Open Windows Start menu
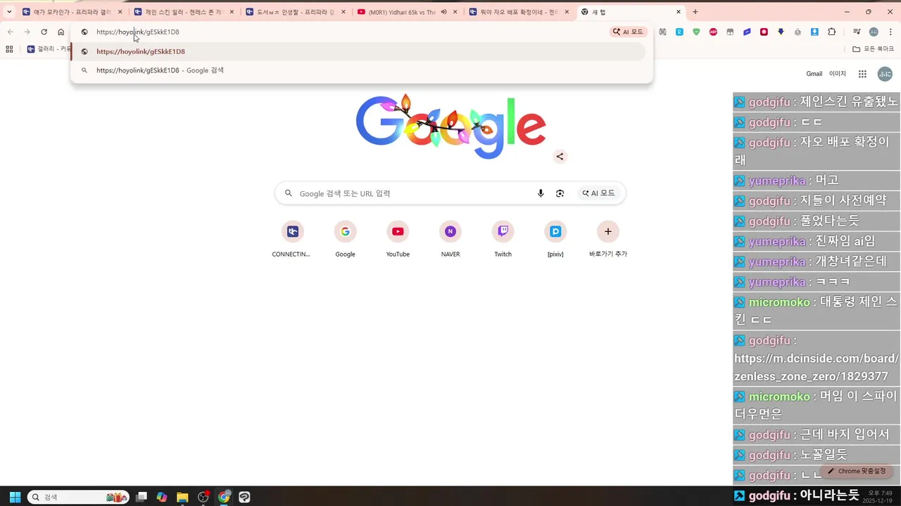 point(15,497)
